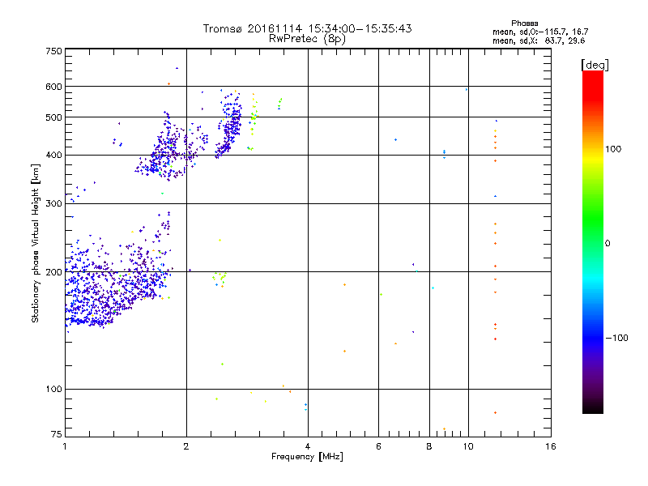Click the x-axis tick label '16'

(x=551, y=446)
